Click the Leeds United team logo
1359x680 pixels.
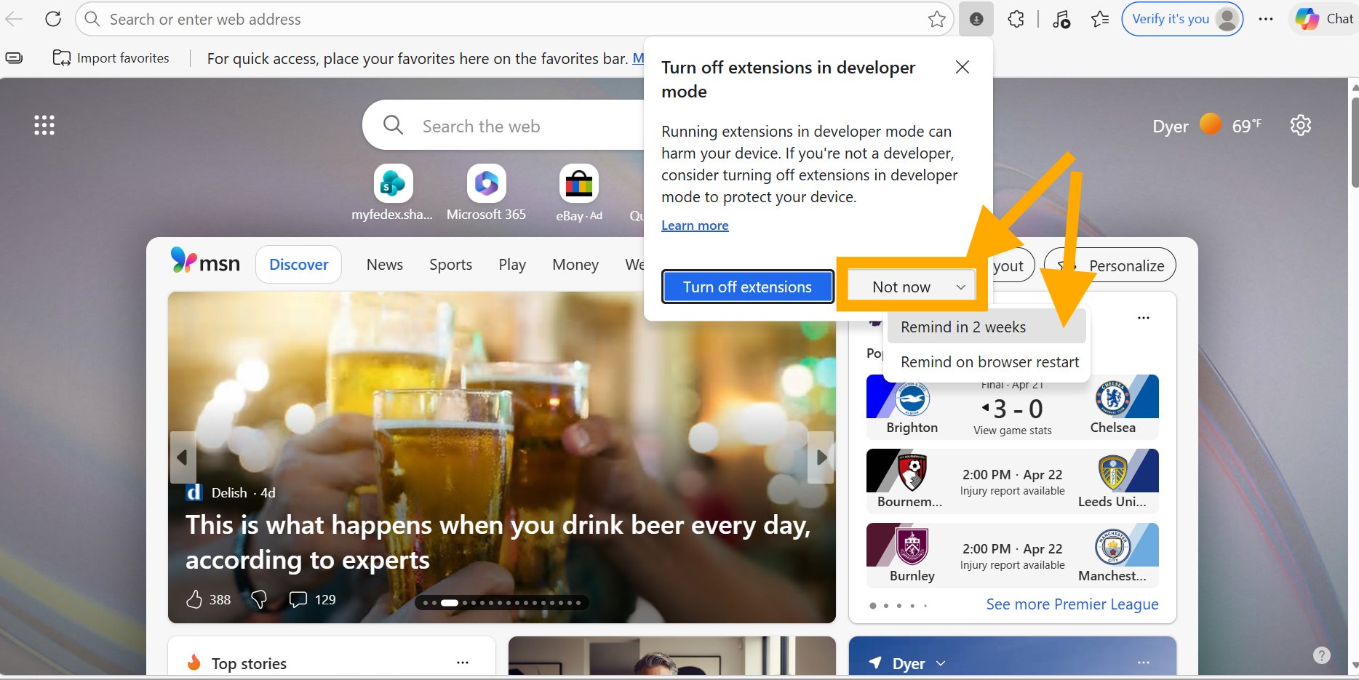(x=1112, y=473)
